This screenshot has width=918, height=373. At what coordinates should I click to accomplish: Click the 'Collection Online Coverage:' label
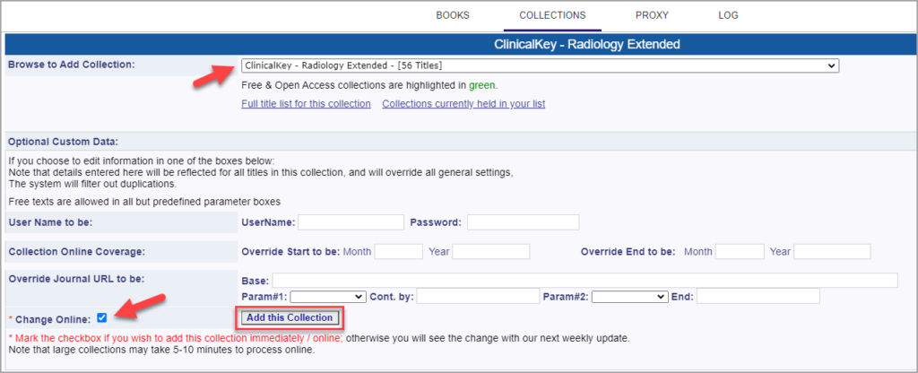click(77, 252)
